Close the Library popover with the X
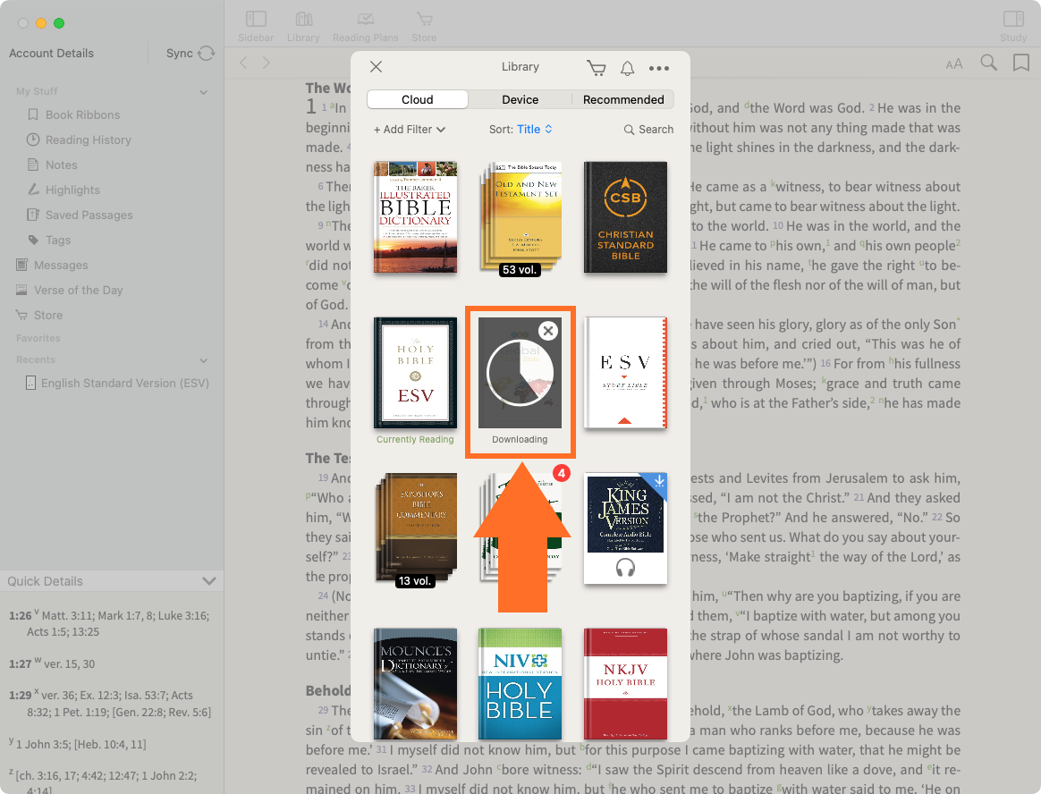The width and height of the screenshot is (1041, 794). coord(376,66)
